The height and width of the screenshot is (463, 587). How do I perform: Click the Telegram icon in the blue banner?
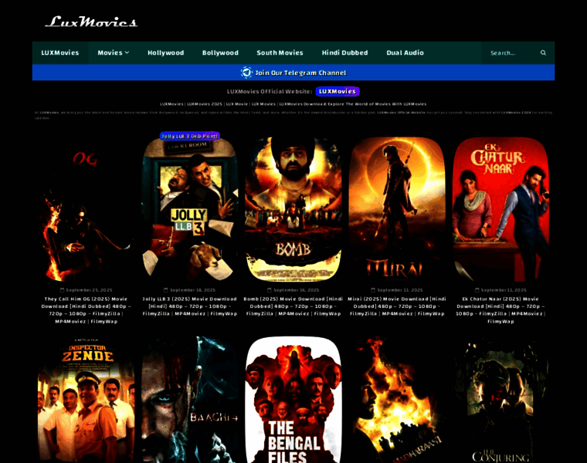pyautogui.click(x=246, y=73)
